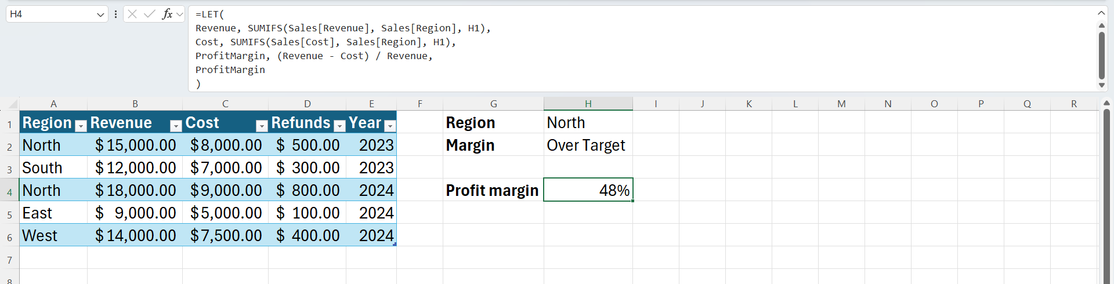Screen dimensions: 1114x284
Task: Select the 48% profit margin cell
Action: pyautogui.click(x=588, y=190)
